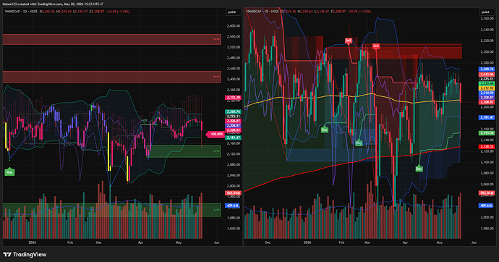
Task: Click the 'hebao123 created with TradingView.com' header text
Action: pos(33,4)
